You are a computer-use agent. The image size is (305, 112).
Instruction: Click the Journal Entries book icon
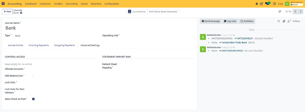(130, 12)
